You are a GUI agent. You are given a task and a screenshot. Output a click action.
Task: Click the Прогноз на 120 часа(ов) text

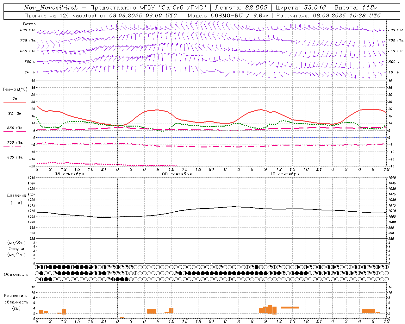click(x=61, y=16)
